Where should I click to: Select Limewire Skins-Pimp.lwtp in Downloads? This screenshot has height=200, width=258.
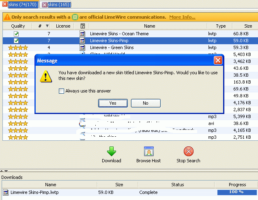[x=34, y=192]
